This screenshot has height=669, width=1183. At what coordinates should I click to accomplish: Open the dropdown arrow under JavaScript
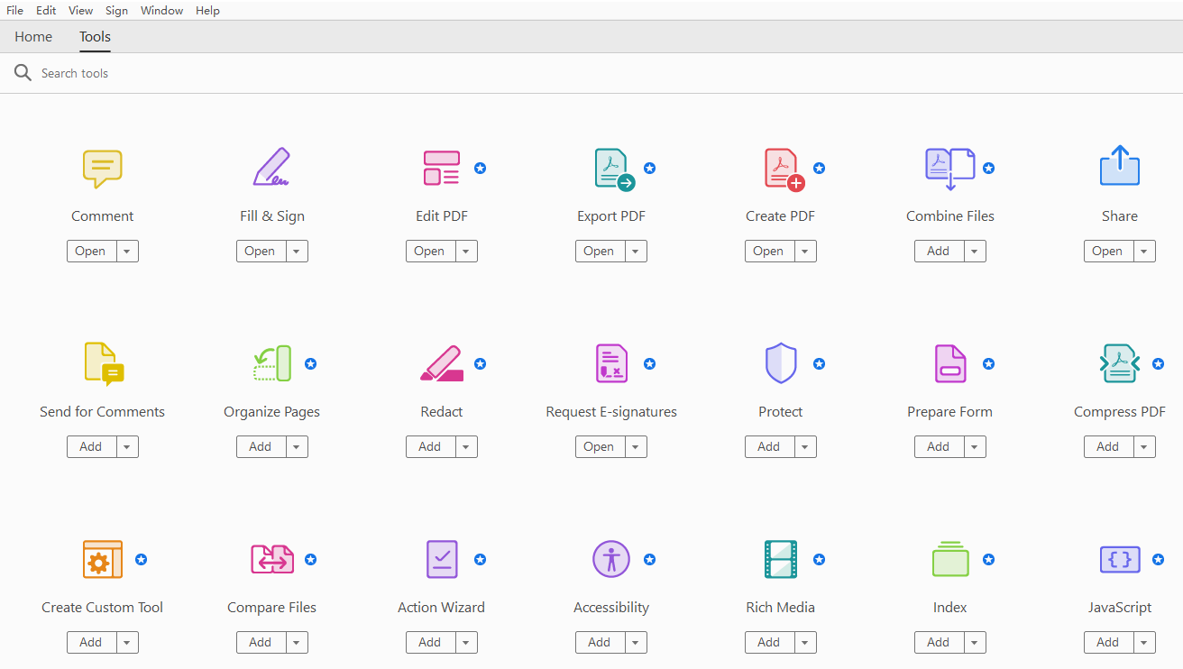click(1144, 643)
